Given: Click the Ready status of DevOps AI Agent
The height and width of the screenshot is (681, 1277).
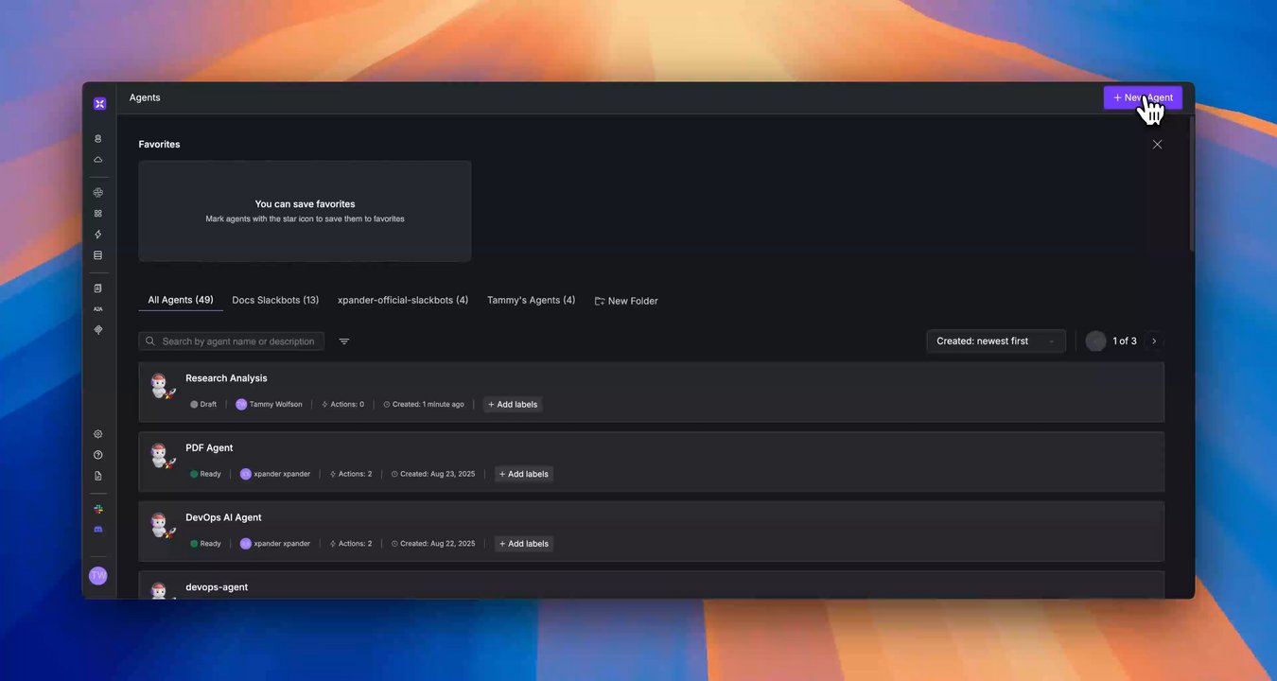Looking at the screenshot, I should click(205, 544).
